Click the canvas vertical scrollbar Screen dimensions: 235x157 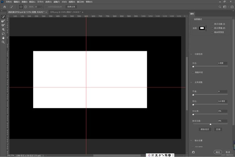click(187, 84)
